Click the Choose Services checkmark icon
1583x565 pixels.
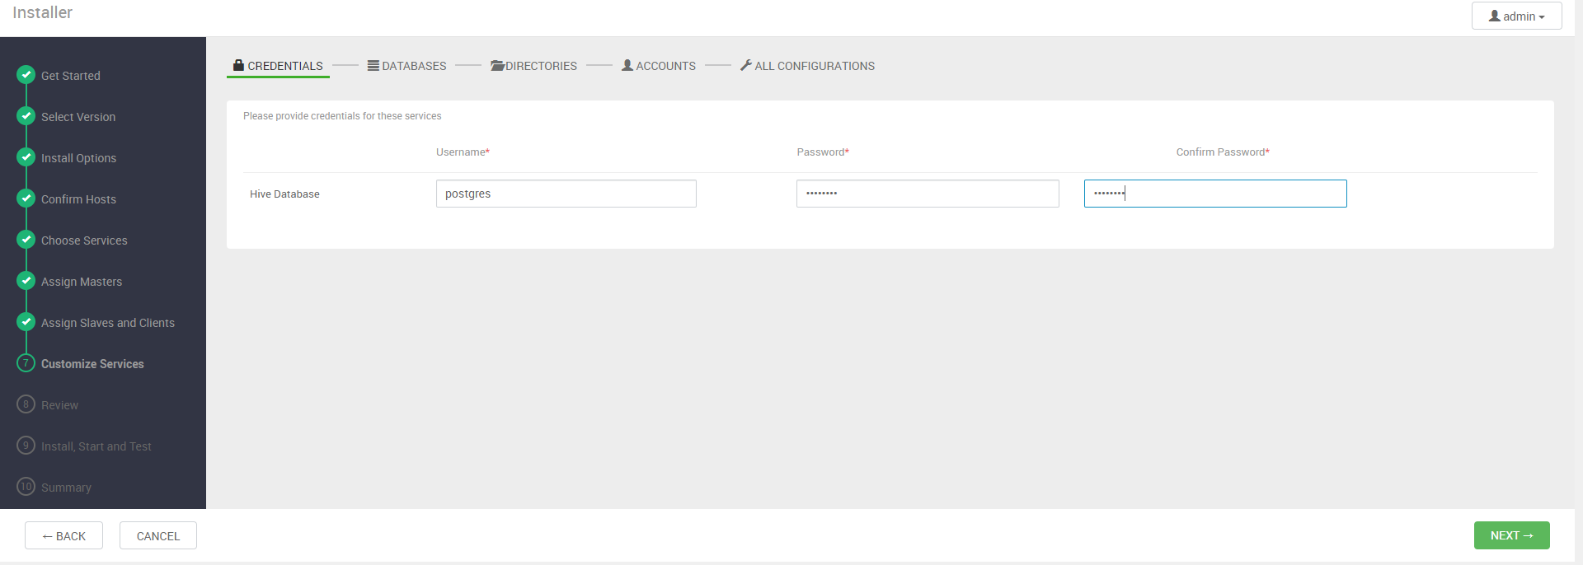point(26,240)
